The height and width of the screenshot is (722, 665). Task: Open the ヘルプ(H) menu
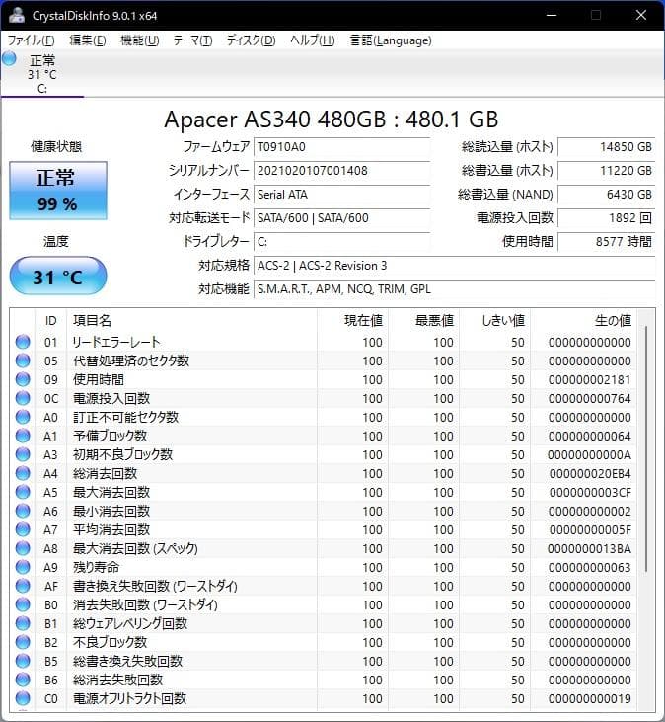pyautogui.click(x=312, y=40)
